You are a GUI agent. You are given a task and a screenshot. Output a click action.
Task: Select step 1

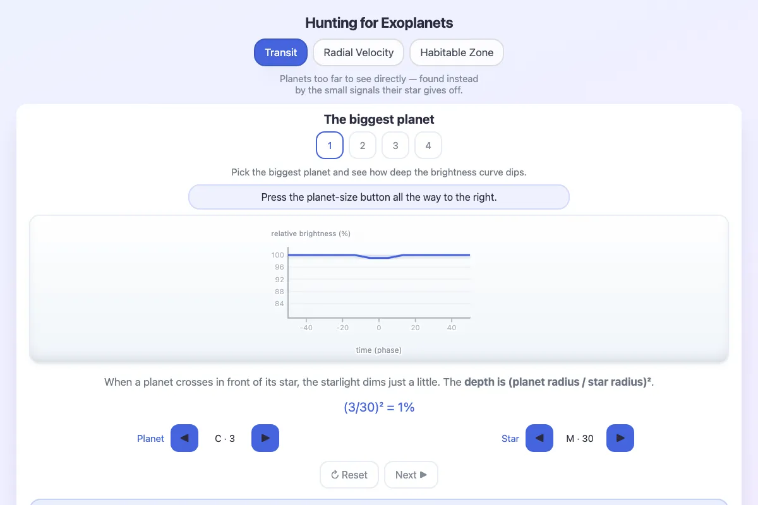330,145
